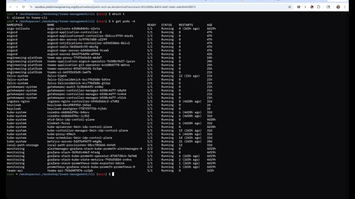Select pod kube-proxy-d9mch

click(61, 134)
